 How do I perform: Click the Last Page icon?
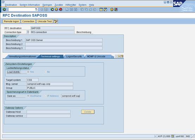coord(95,9)
